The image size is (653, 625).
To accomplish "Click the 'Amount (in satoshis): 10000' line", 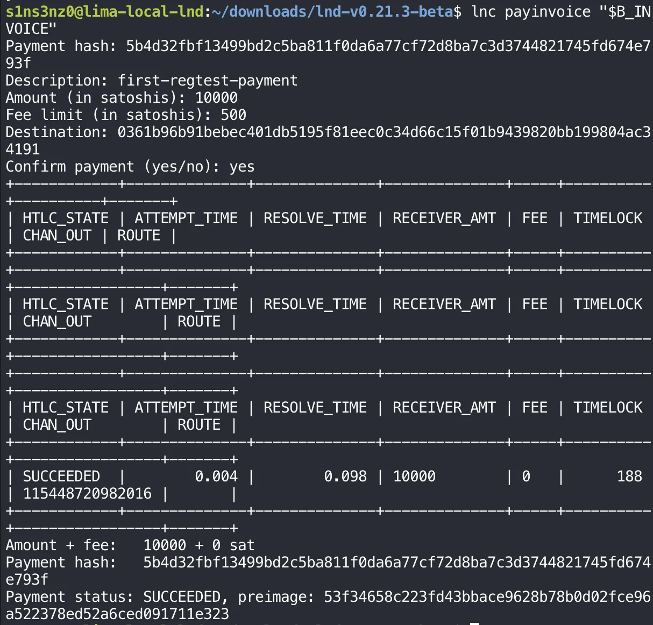I will 122,97.
